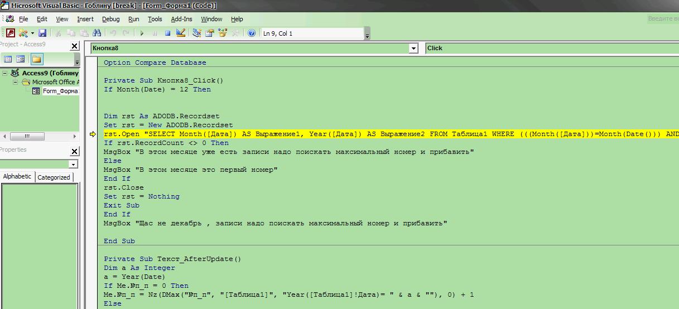Click the yellow execution arrow in margin

coord(93,134)
